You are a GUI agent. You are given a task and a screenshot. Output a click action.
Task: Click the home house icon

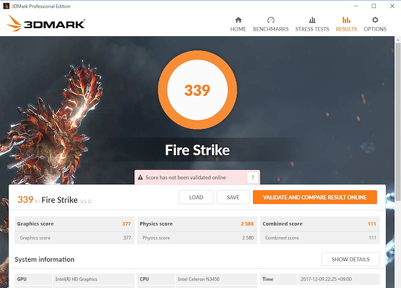click(238, 20)
